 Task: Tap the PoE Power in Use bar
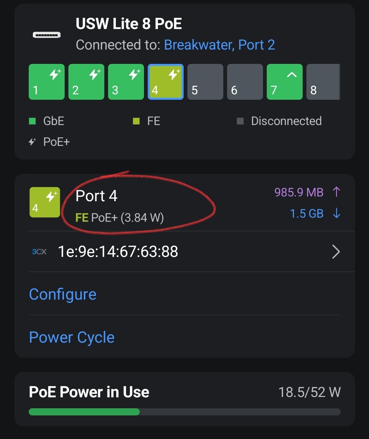point(185,412)
